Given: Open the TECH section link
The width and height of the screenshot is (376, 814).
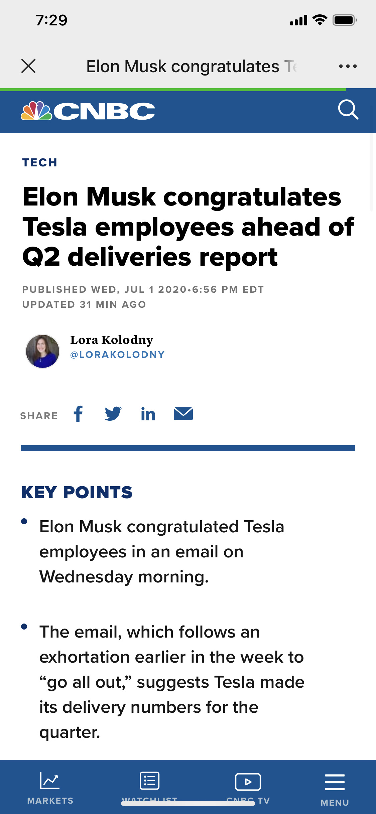Looking at the screenshot, I should tap(40, 162).
